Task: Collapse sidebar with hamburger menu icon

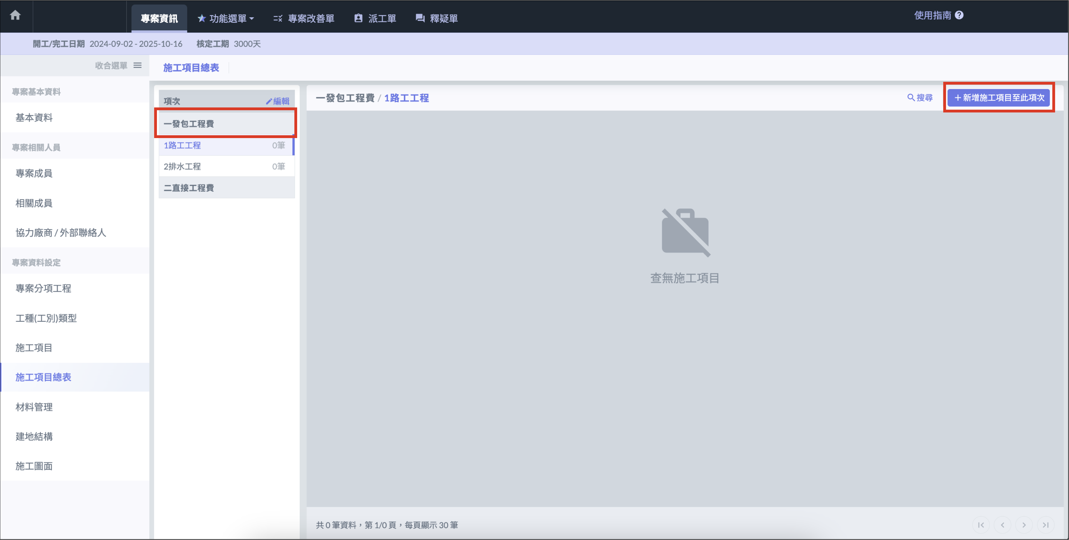Action: (137, 66)
